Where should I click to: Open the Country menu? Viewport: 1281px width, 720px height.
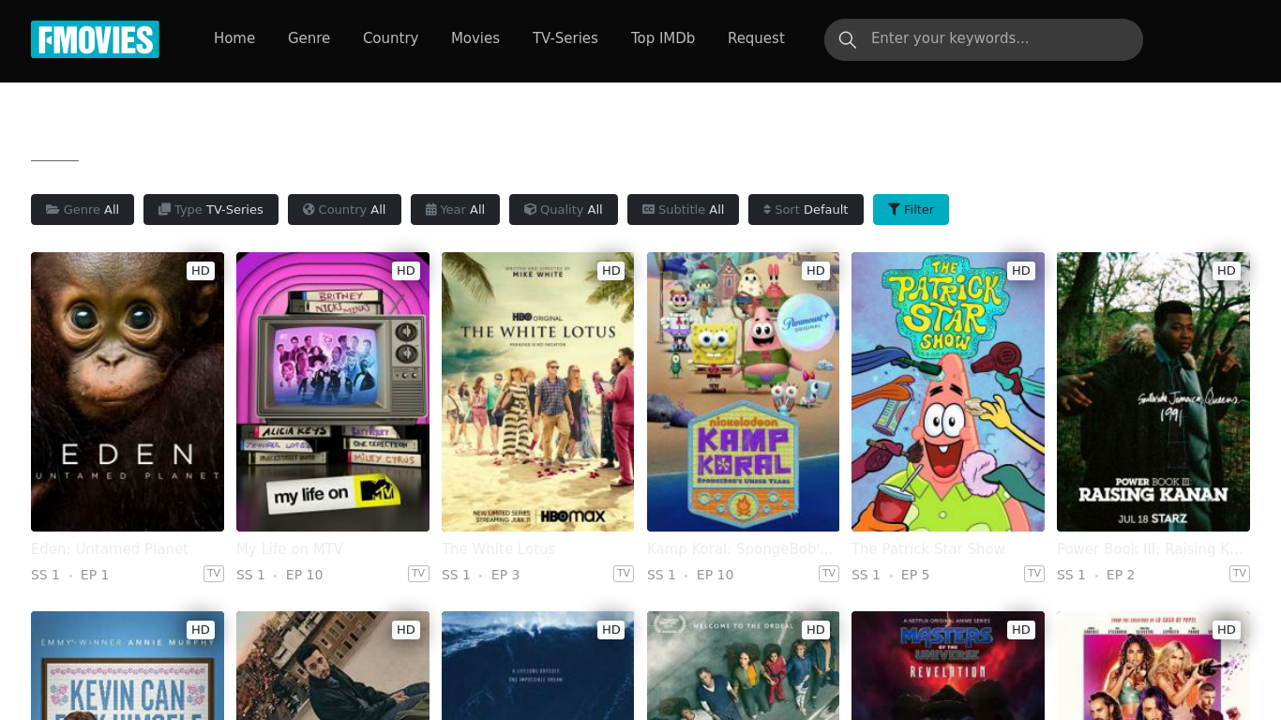(x=390, y=38)
